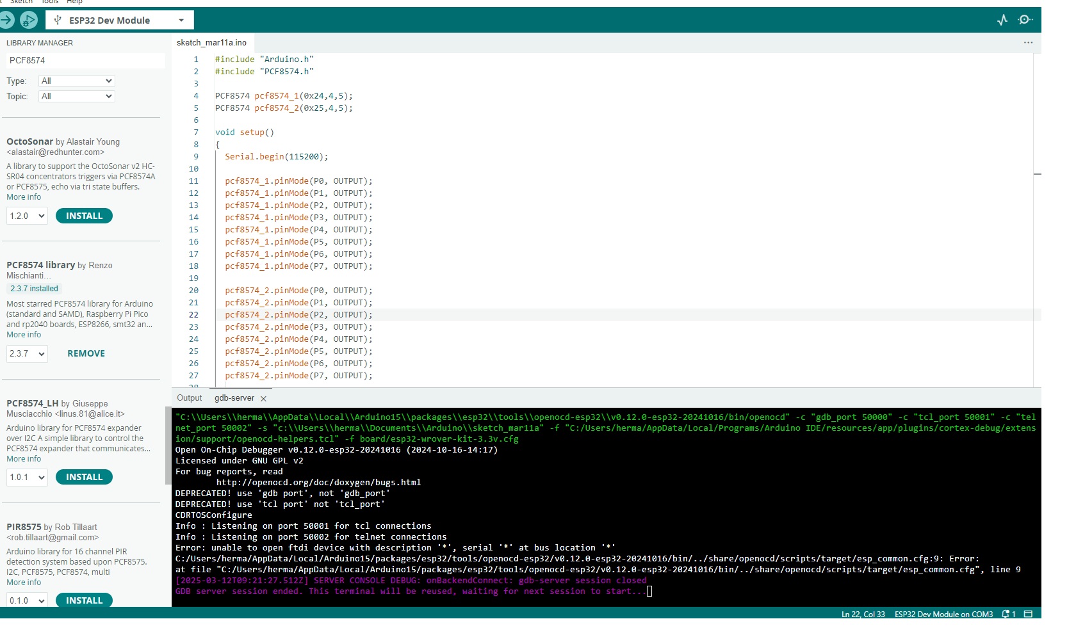Click the PCF8574 library search field
The image size is (1076, 635).
tap(85, 61)
